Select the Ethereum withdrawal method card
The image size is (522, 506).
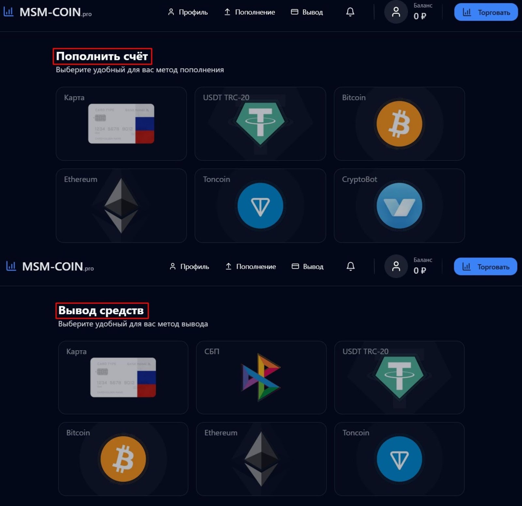tap(261, 459)
